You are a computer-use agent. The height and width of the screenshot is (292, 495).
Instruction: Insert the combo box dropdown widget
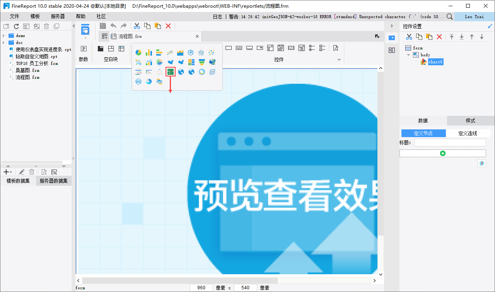pos(260,48)
